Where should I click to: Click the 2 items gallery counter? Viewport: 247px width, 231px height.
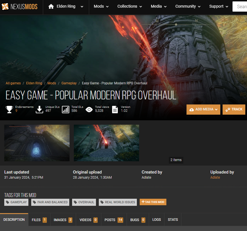(x=176, y=160)
